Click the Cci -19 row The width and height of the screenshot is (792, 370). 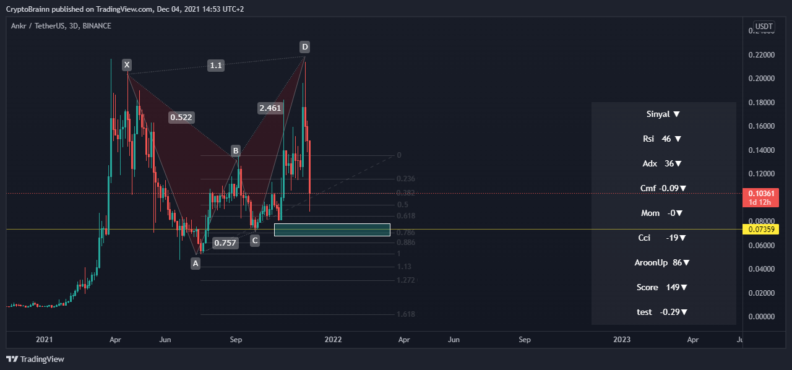click(663, 238)
